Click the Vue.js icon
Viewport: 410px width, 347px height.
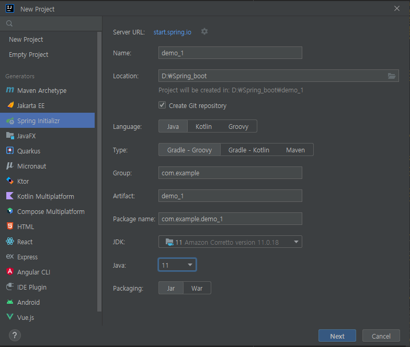pyautogui.click(x=10, y=317)
